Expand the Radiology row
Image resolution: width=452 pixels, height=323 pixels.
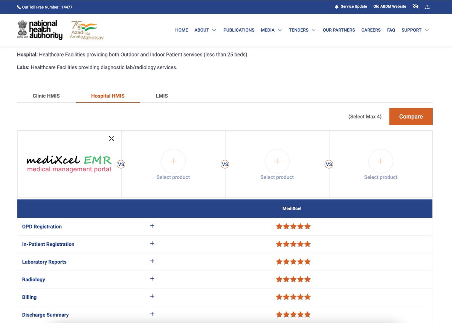click(152, 279)
